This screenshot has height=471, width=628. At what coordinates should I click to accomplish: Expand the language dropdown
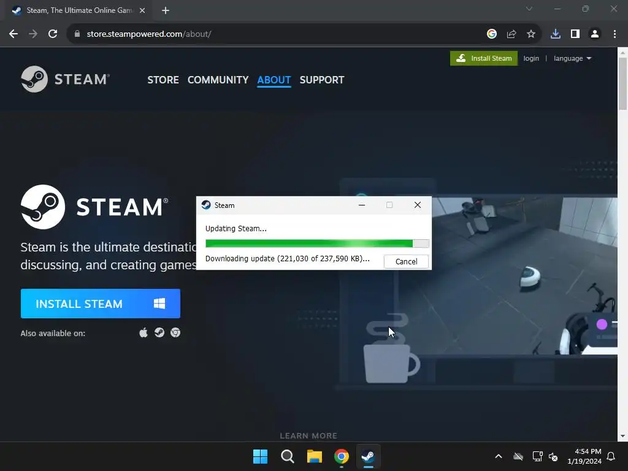[x=572, y=58]
